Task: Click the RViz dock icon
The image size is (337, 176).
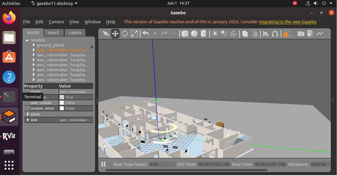Action: 9,136
